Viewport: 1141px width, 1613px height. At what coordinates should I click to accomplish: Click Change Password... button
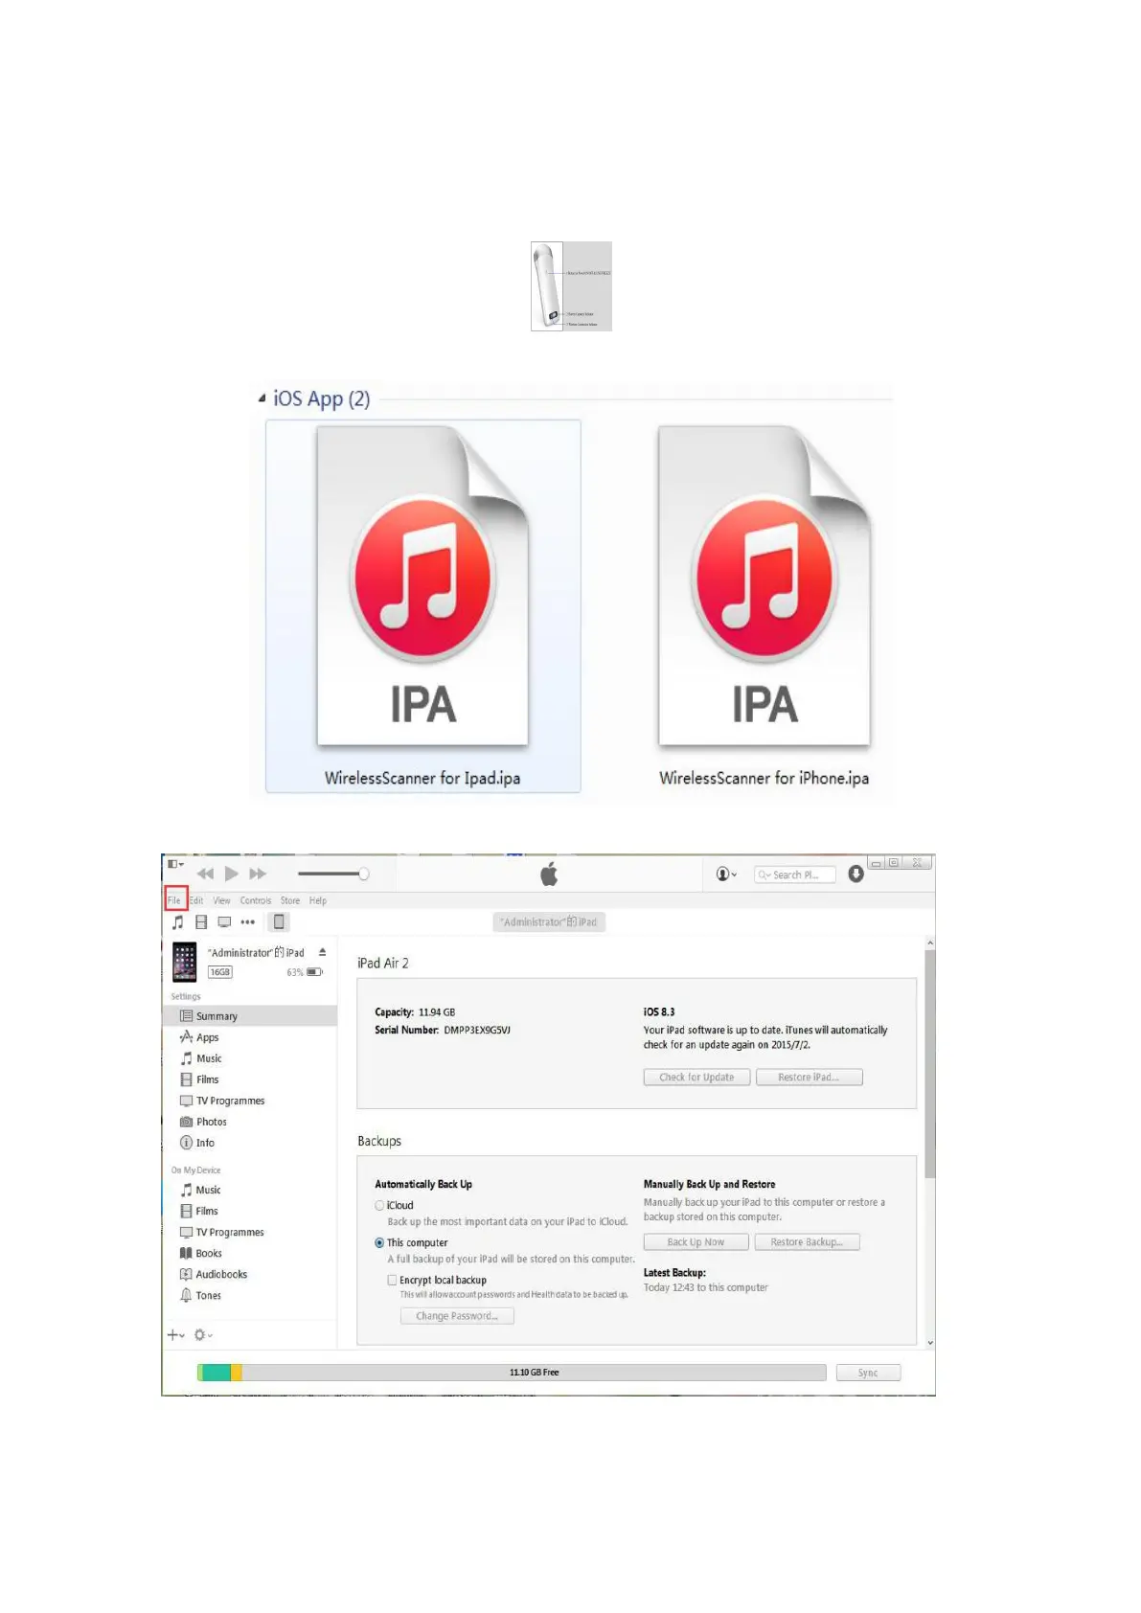[x=457, y=1316]
